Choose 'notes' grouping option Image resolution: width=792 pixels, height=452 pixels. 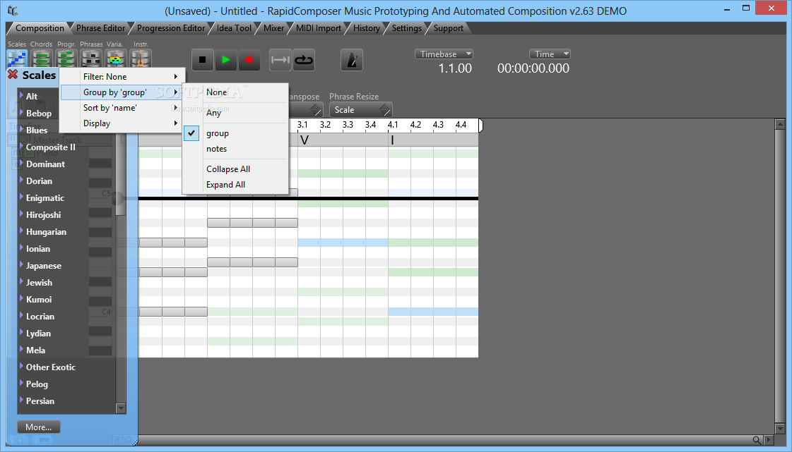click(235, 149)
